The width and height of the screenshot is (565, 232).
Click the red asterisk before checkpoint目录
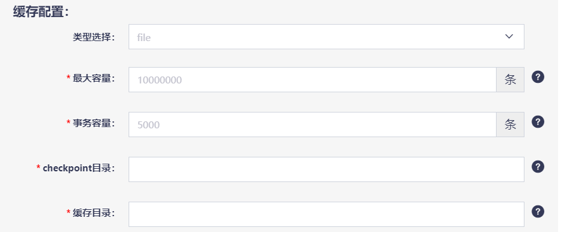click(38, 168)
